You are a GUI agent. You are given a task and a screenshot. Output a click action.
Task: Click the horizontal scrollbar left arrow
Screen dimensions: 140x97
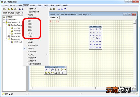pos(31,88)
